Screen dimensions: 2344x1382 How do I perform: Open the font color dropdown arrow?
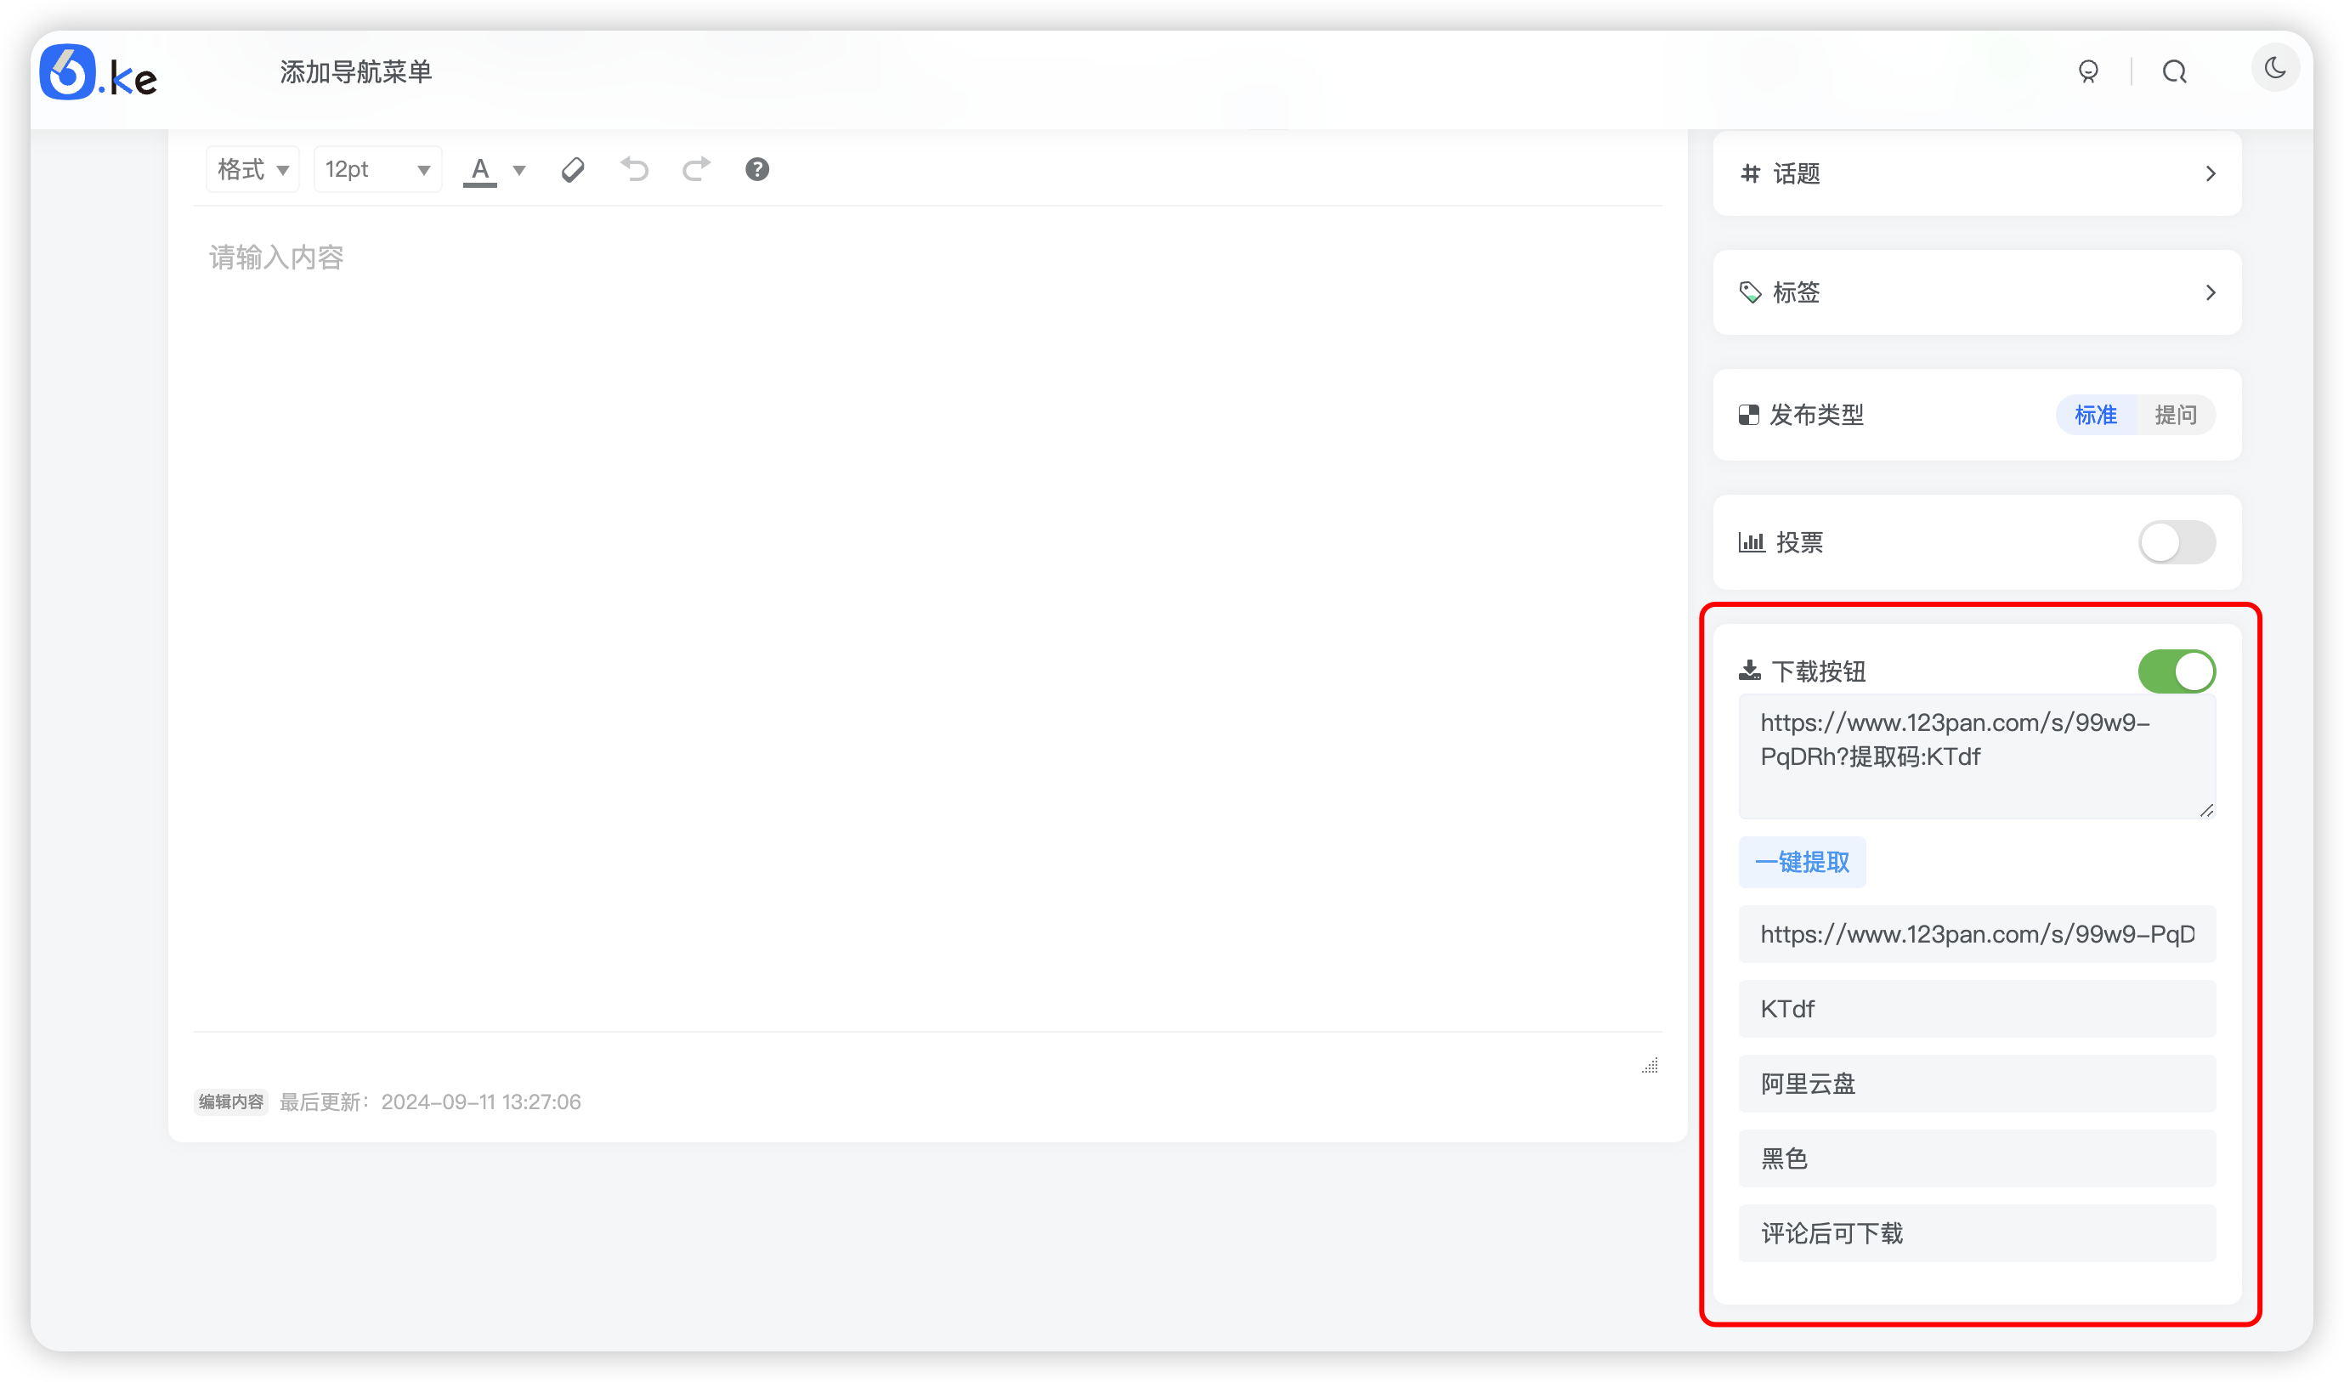coord(519,171)
